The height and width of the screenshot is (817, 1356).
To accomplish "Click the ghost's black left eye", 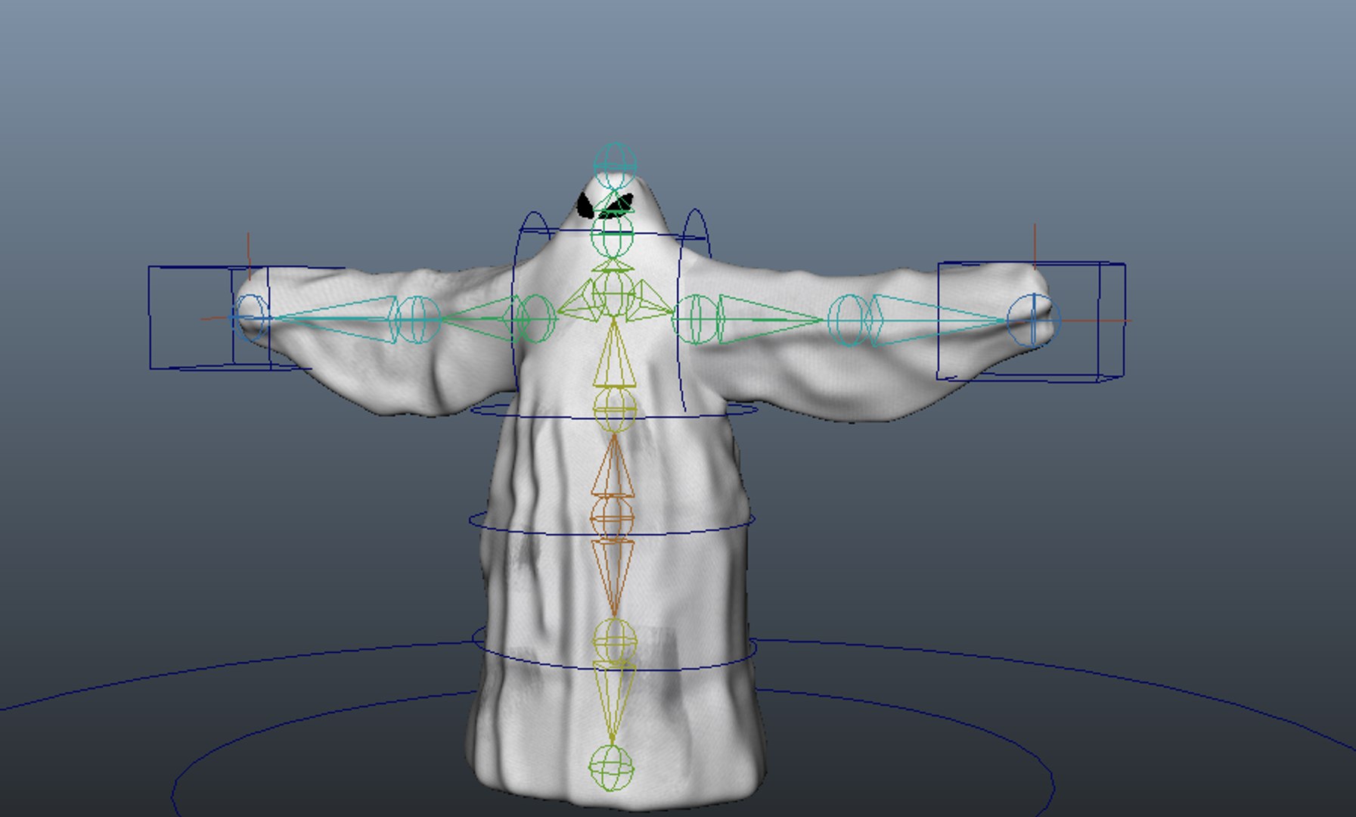I will coord(585,205).
